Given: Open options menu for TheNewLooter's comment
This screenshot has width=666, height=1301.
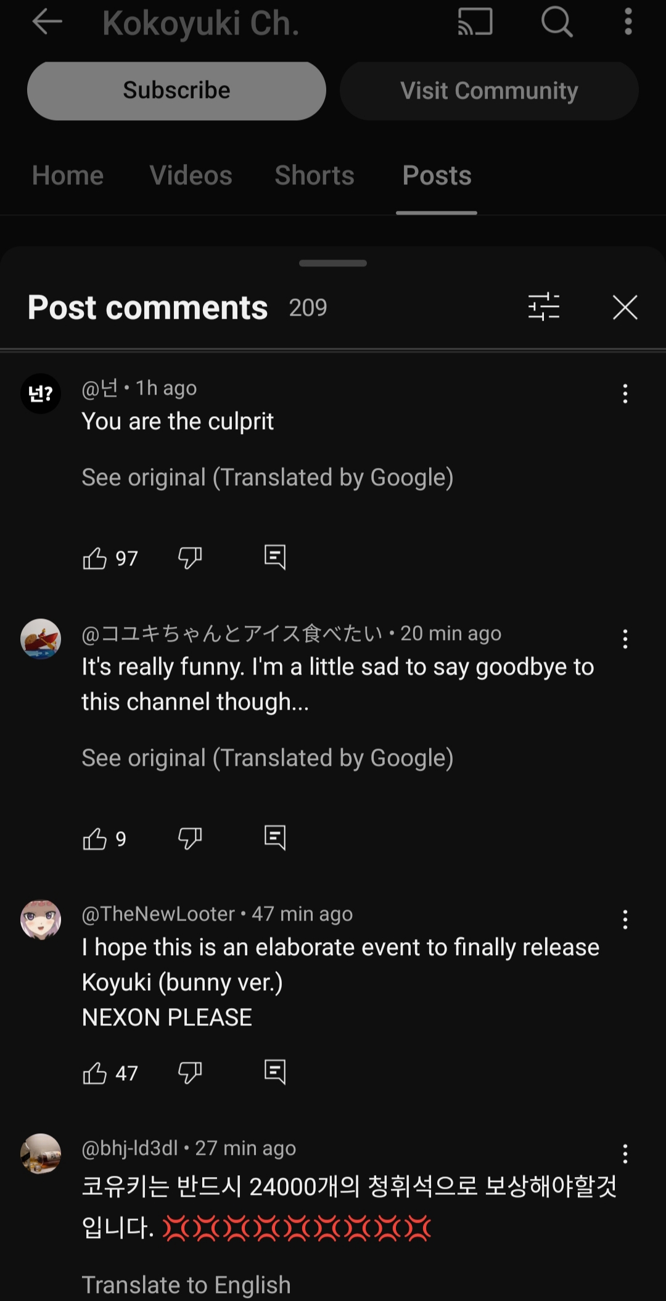Looking at the screenshot, I should point(625,920).
